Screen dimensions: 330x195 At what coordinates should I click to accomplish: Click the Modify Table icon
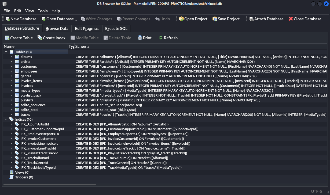pyautogui.click(x=73, y=38)
